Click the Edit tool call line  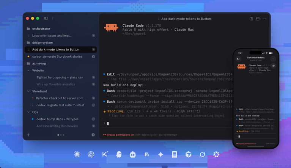coord(168,74)
